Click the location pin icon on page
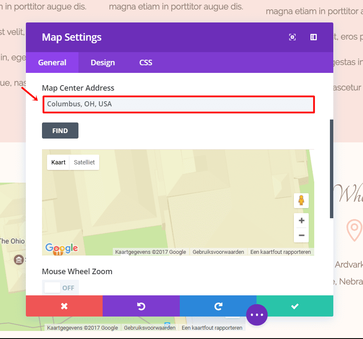Screen dimensions: 363x339 (x=355, y=230)
